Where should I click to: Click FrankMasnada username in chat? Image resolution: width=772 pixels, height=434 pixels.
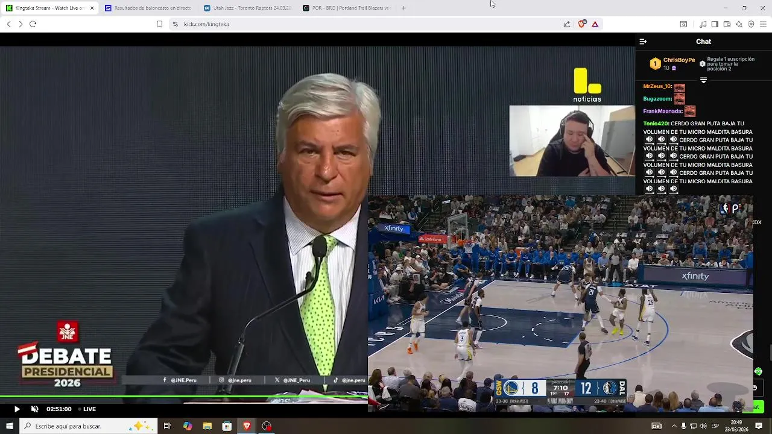(663, 111)
